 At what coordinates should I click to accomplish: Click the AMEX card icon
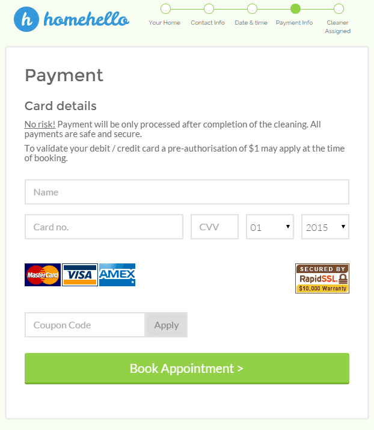pos(117,275)
